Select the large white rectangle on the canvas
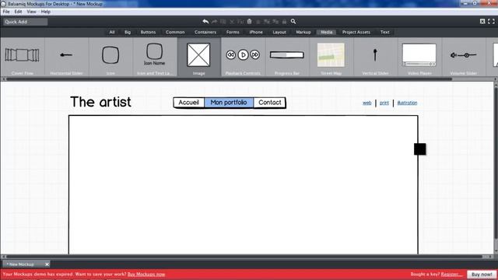The image size is (498, 280). coord(244,185)
